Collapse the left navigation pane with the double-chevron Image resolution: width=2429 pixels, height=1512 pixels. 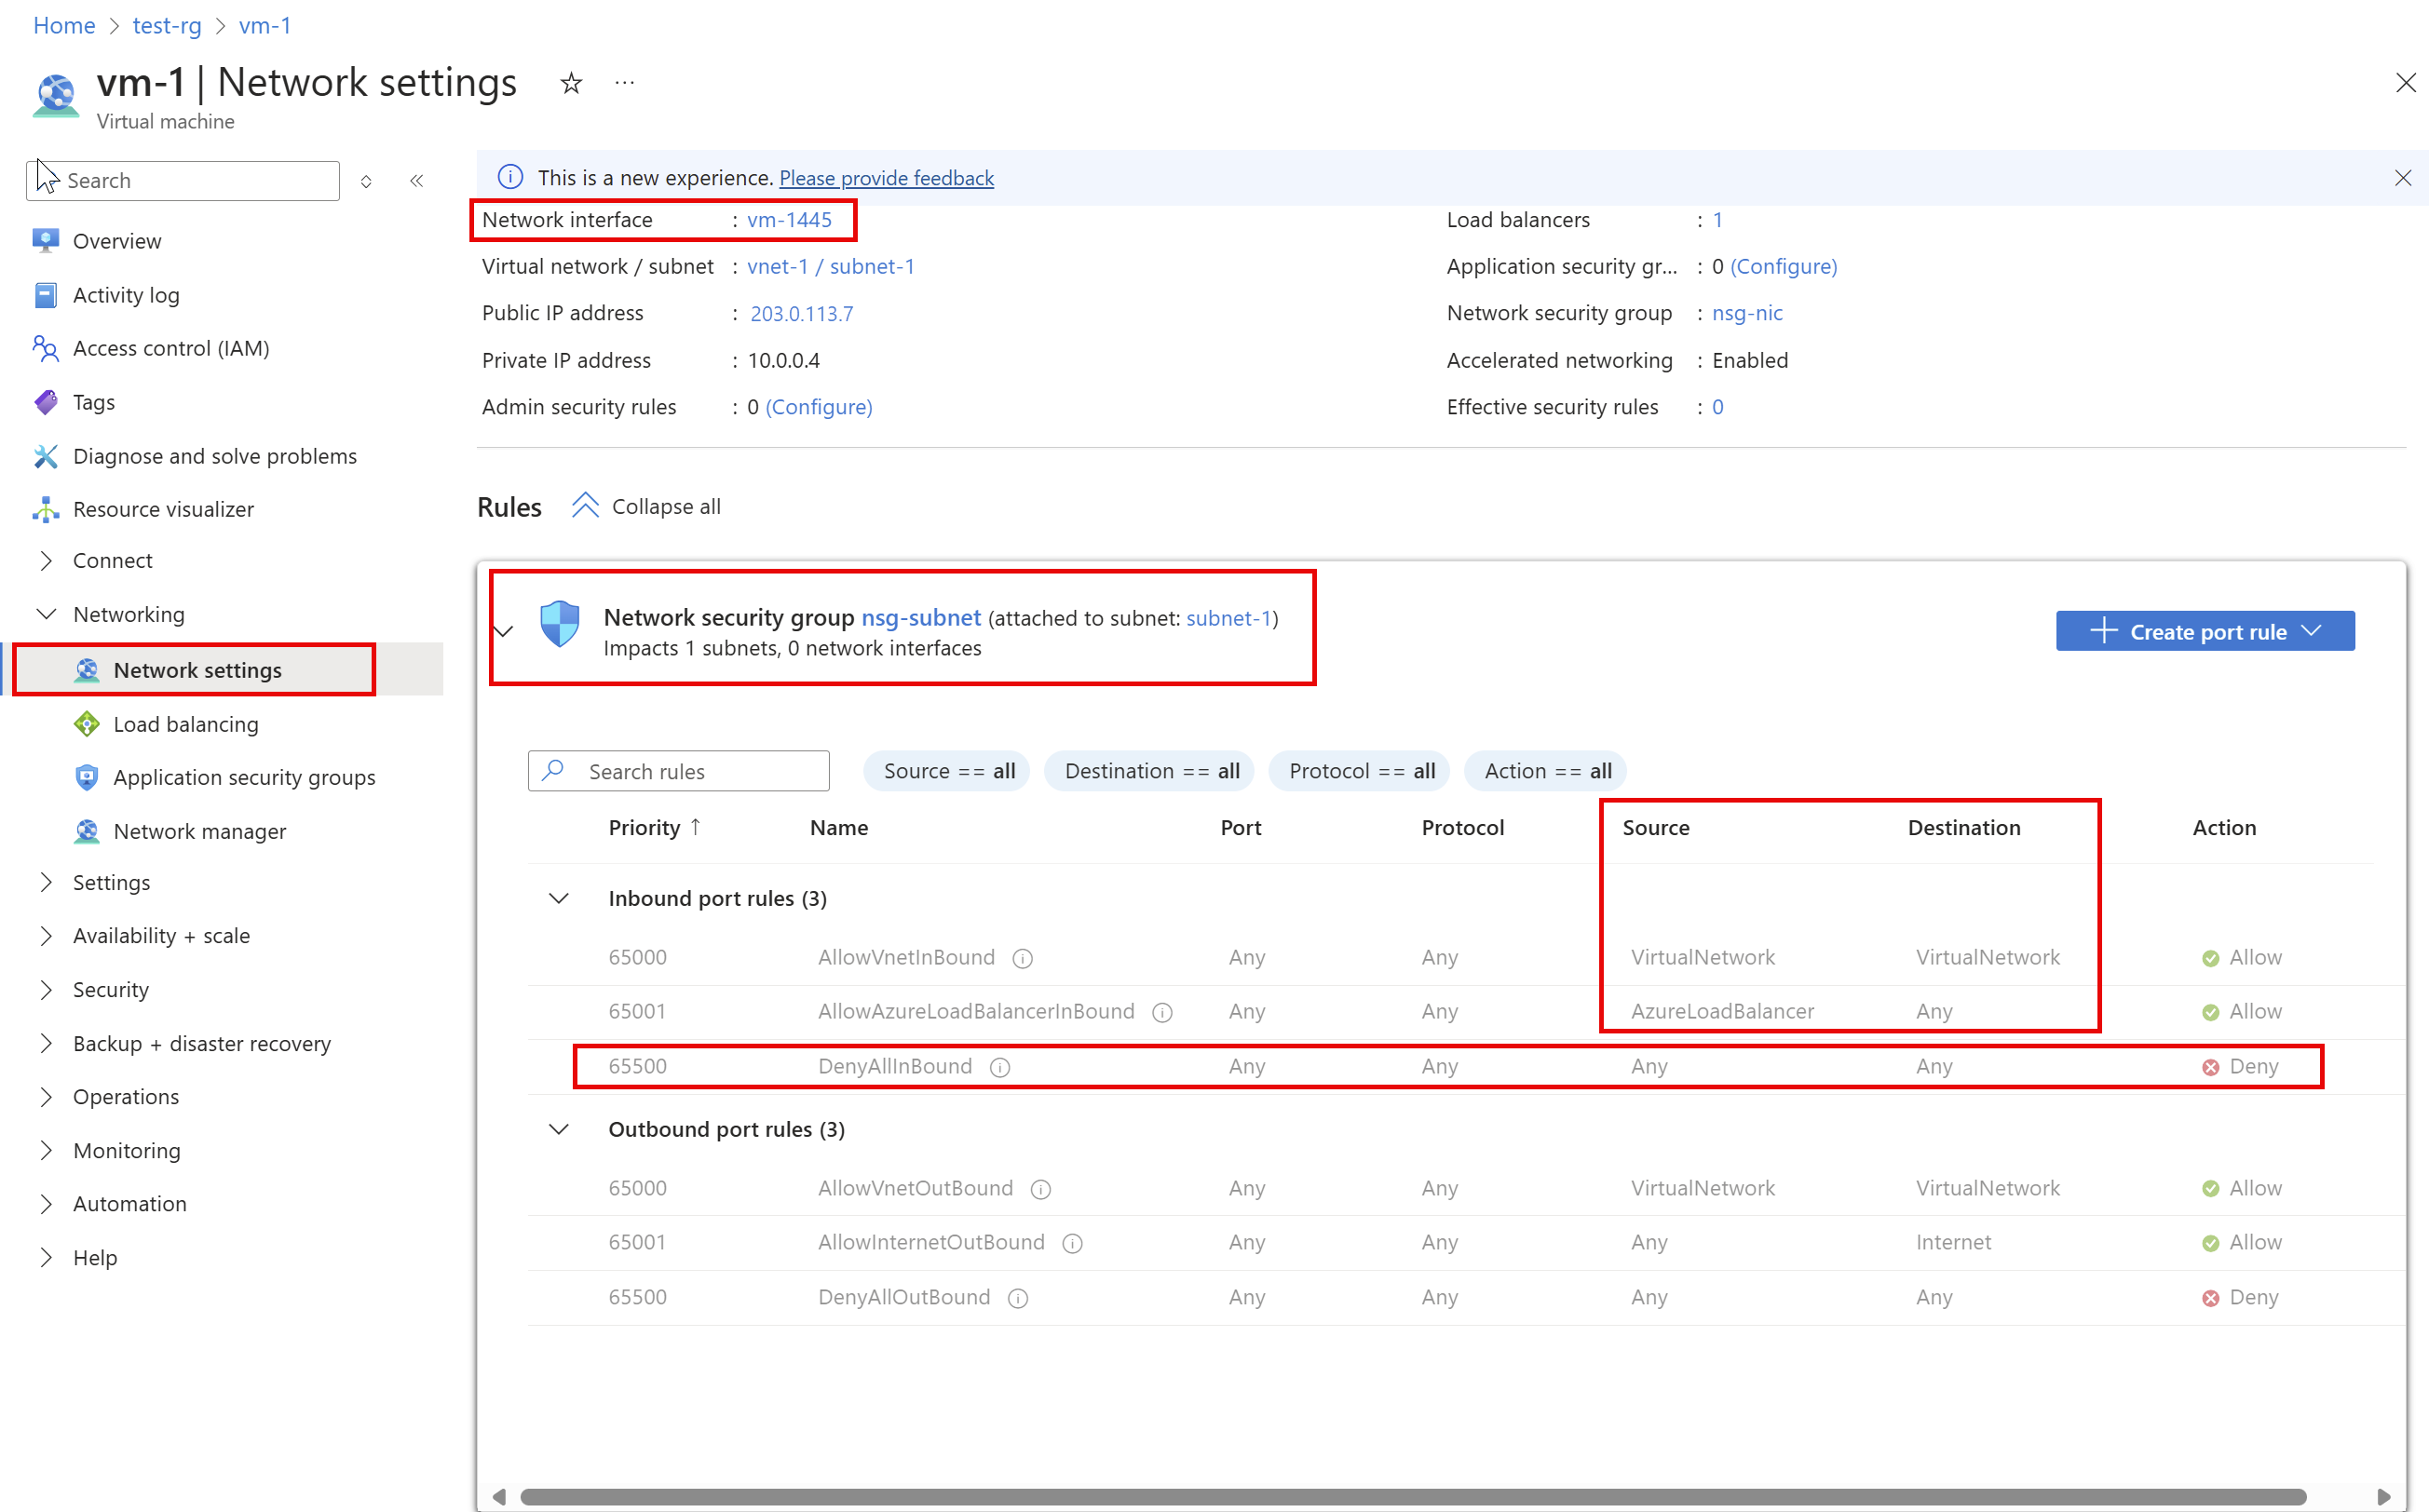pos(417,180)
